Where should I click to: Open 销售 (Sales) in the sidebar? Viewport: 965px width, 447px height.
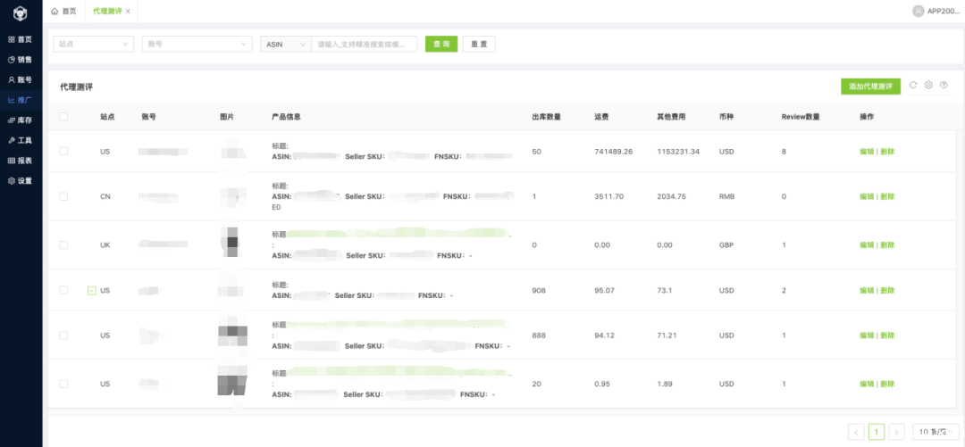[20, 60]
